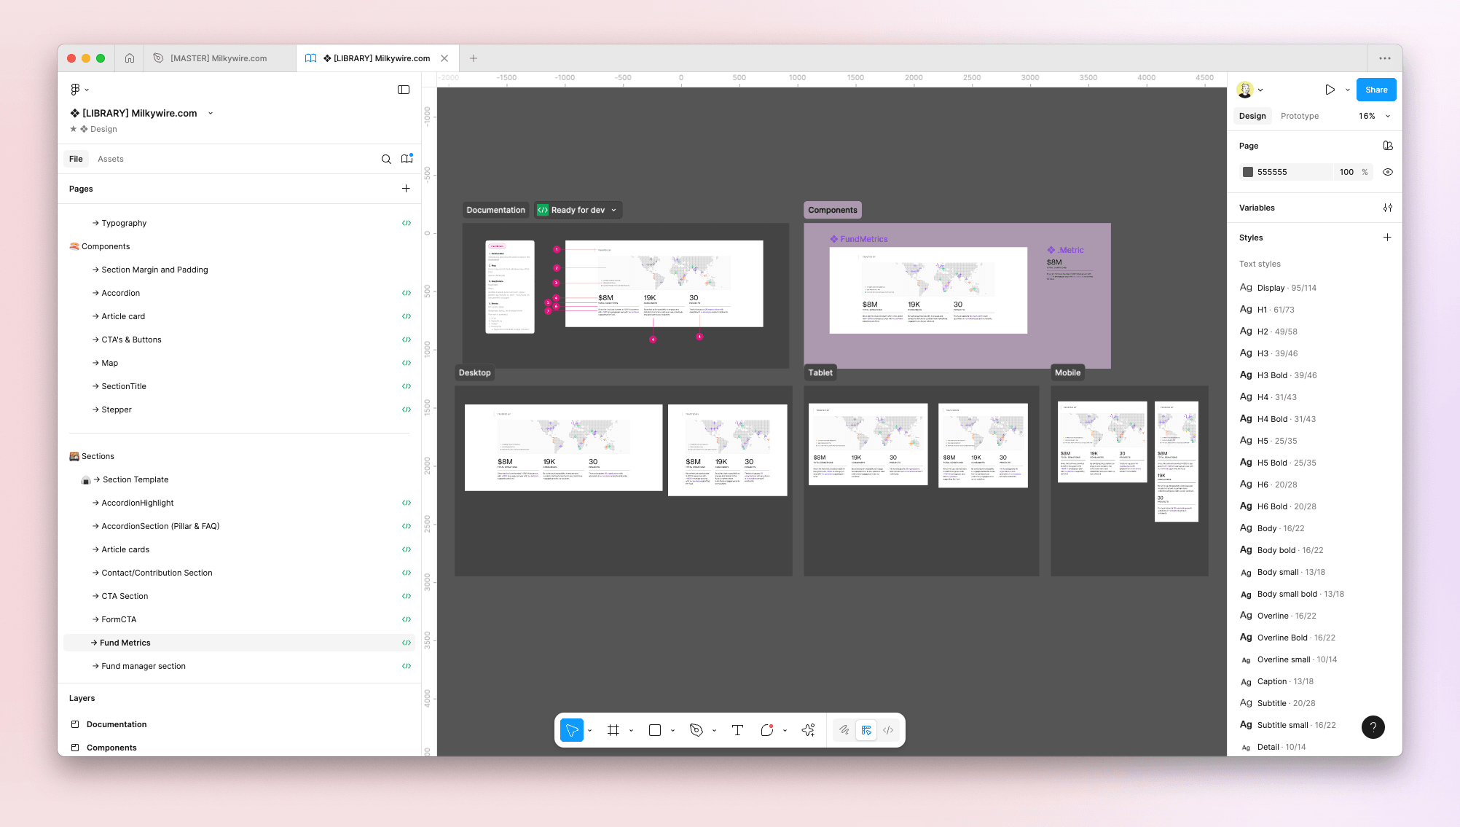
Task: Select the Design tab in right panel
Action: 1252,116
